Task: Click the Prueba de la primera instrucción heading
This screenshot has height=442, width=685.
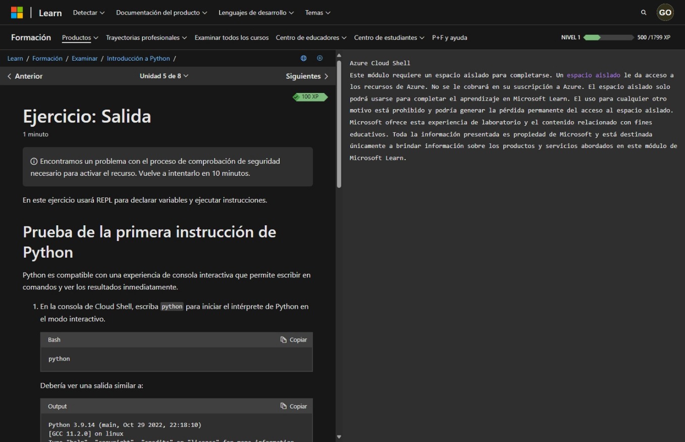Action: (x=149, y=242)
